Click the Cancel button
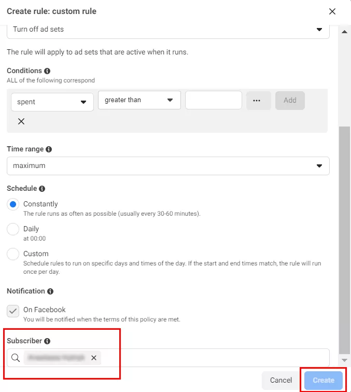351x392 pixels. pyautogui.click(x=281, y=380)
